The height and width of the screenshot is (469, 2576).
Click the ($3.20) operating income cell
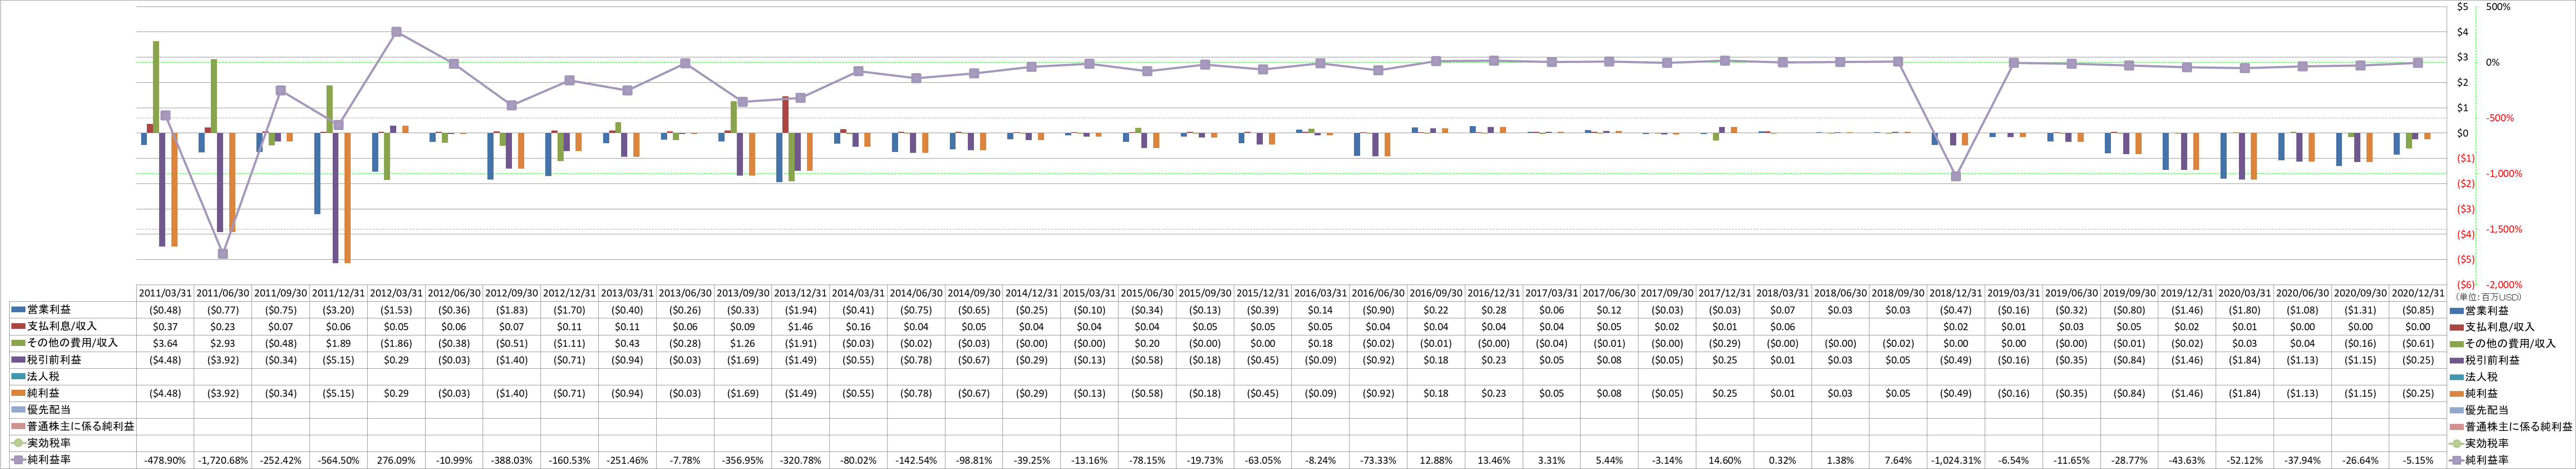pos(338,310)
